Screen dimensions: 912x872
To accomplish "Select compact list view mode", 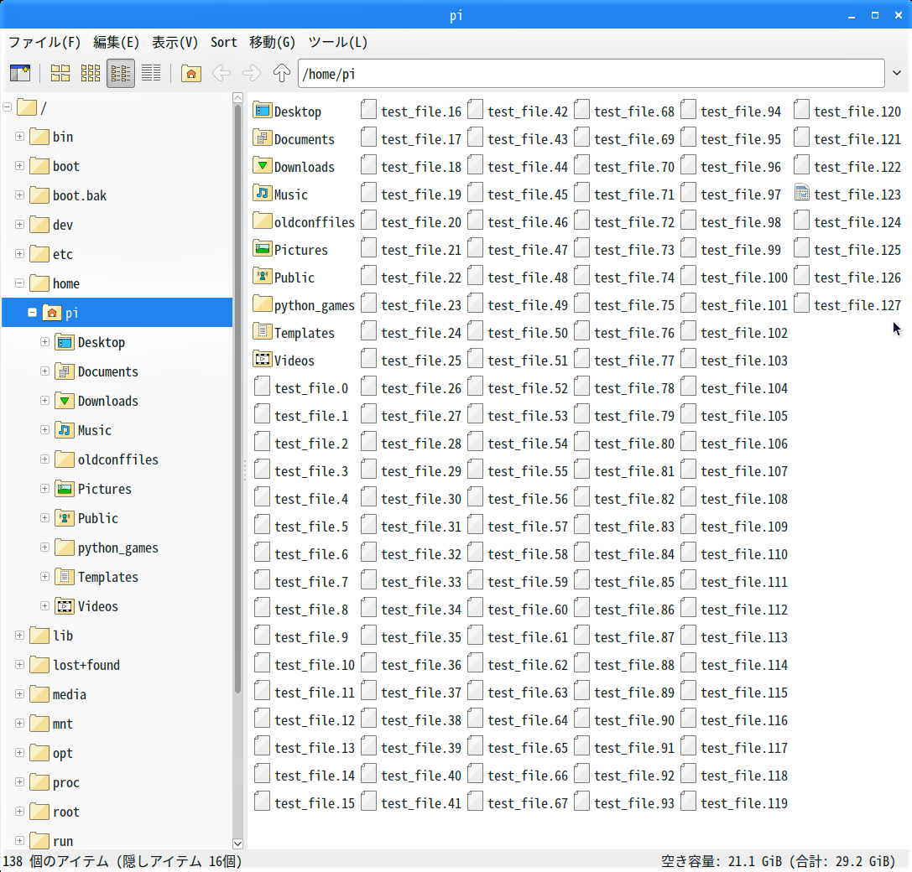I will tap(121, 73).
